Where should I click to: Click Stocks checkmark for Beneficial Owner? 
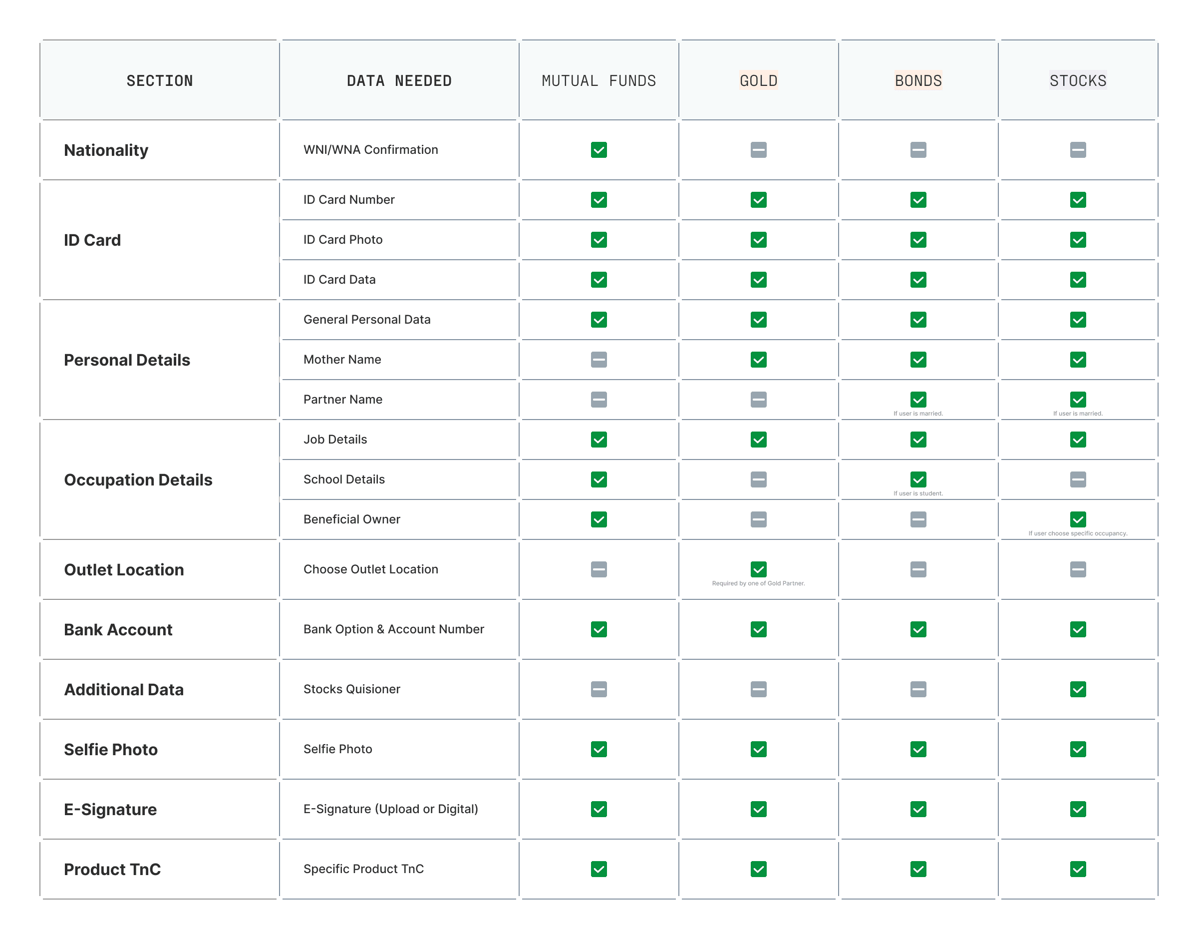1078,519
